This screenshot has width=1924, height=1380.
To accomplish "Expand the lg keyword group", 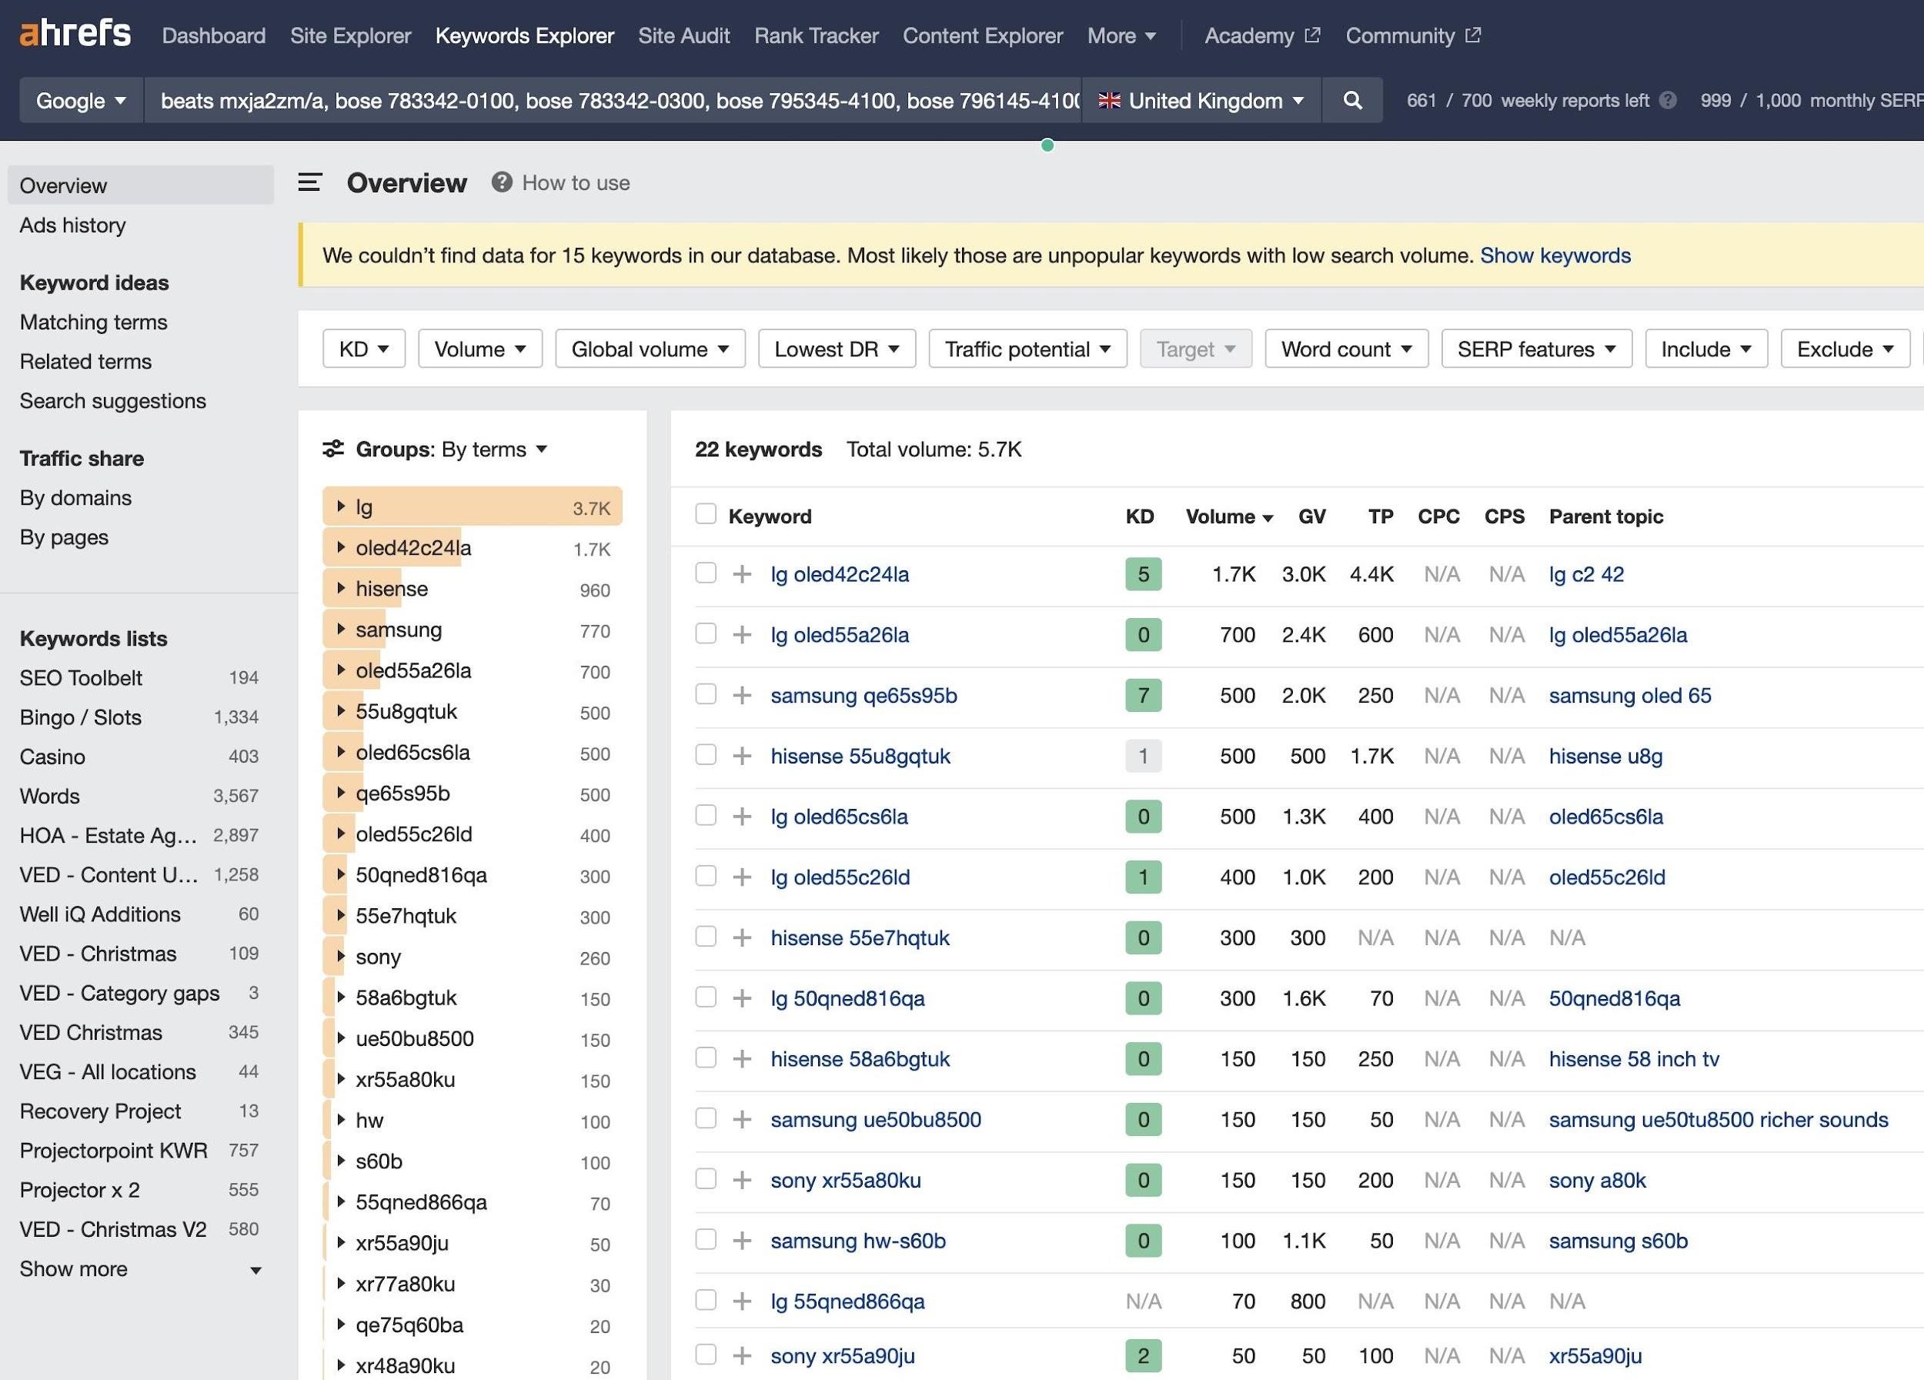I will (337, 506).
